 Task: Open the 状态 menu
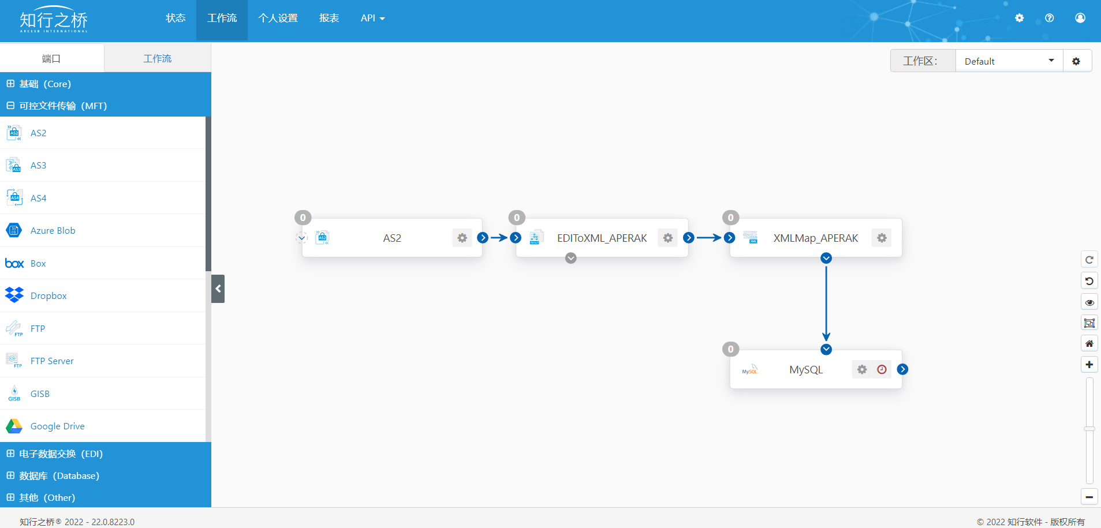176,18
